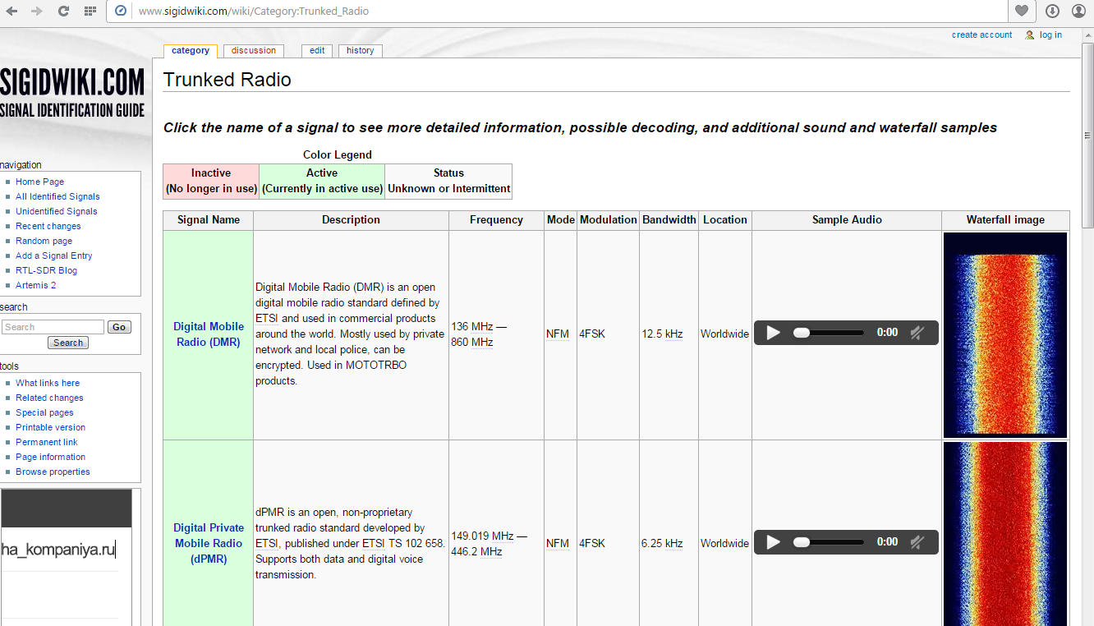Open the DMR waterfall image thumbnail

[x=1004, y=334]
